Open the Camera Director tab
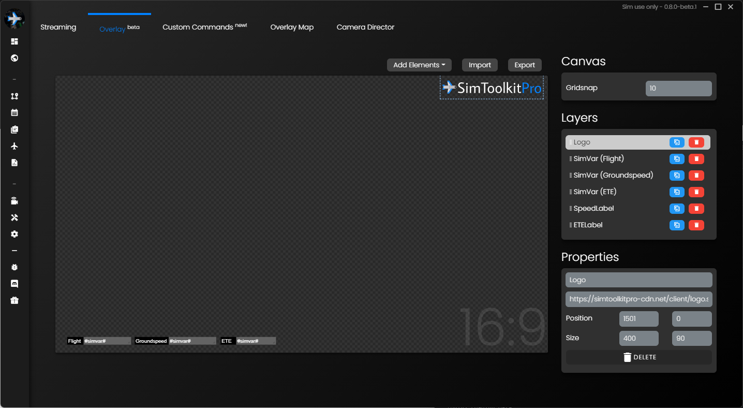 tap(365, 27)
